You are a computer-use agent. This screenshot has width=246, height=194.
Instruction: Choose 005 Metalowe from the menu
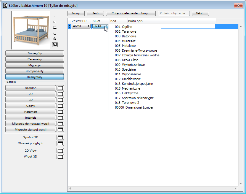135,46
